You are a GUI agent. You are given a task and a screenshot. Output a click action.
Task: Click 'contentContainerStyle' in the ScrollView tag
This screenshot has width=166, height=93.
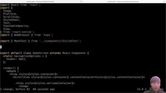point(86,77)
